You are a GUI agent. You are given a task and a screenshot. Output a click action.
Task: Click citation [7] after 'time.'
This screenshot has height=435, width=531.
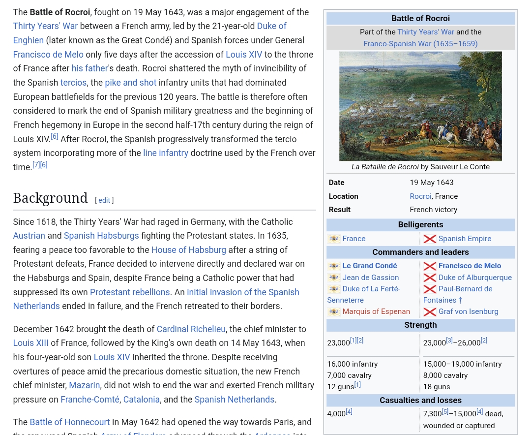(x=36, y=165)
